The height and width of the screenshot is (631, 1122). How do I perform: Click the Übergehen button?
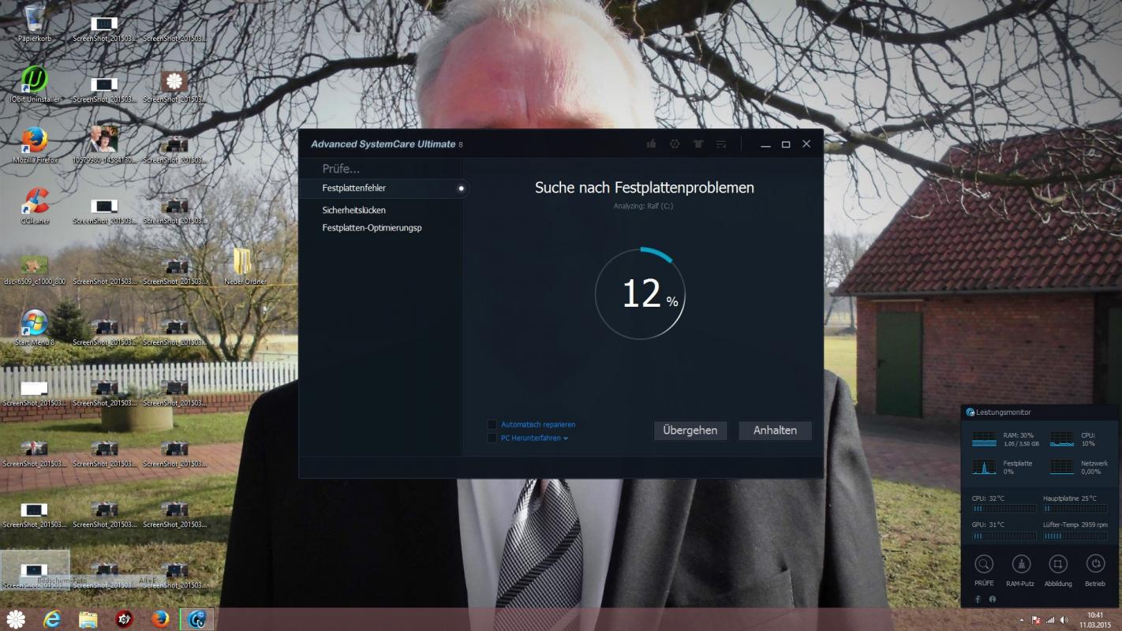tap(690, 430)
